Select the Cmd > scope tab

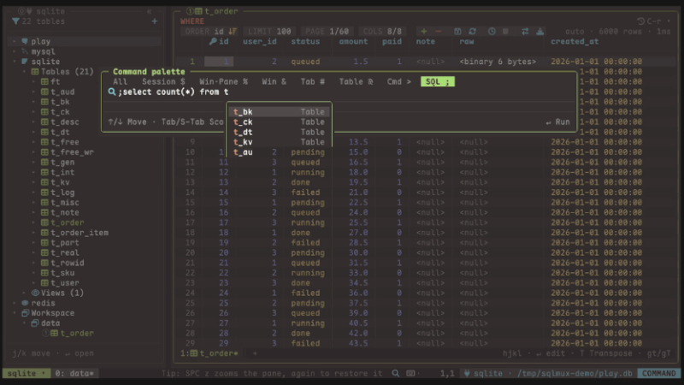coord(398,81)
